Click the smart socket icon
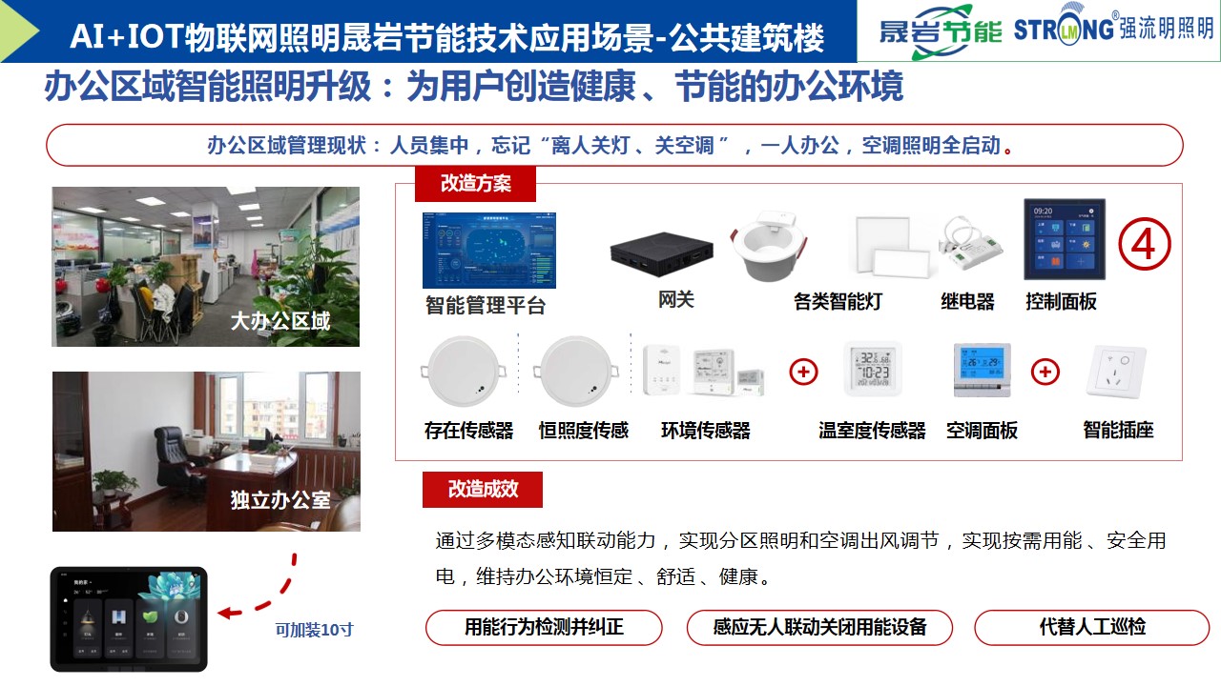The height and width of the screenshot is (686, 1221). point(1117,373)
